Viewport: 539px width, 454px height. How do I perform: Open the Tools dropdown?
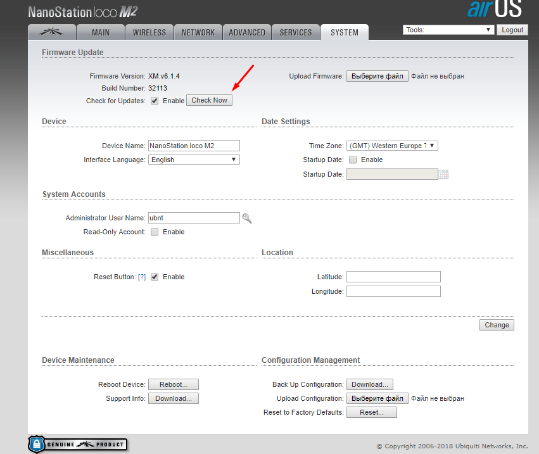point(448,30)
